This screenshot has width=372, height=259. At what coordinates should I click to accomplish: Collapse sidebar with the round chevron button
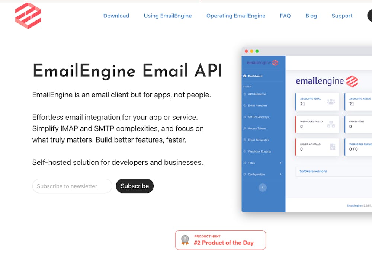tap(262, 188)
